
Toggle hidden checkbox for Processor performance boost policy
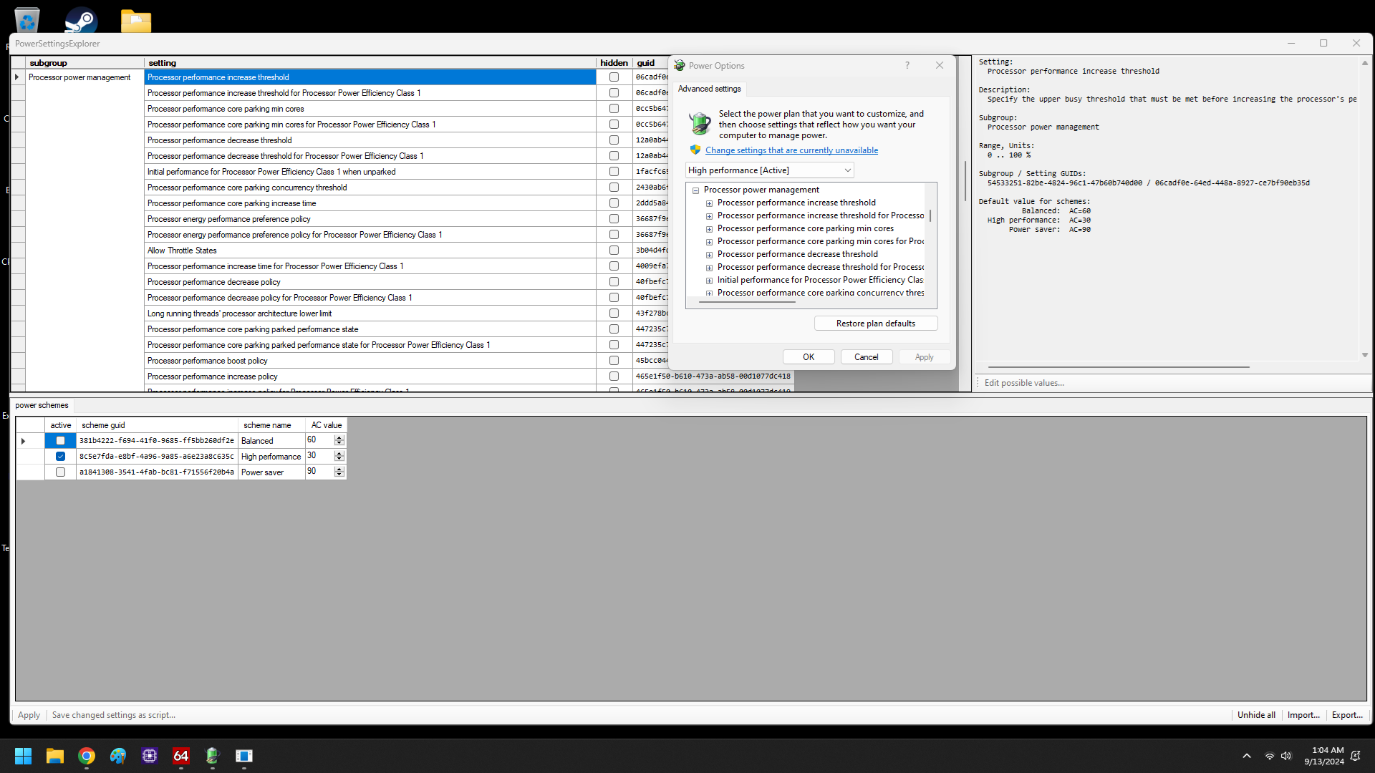point(613,359)
